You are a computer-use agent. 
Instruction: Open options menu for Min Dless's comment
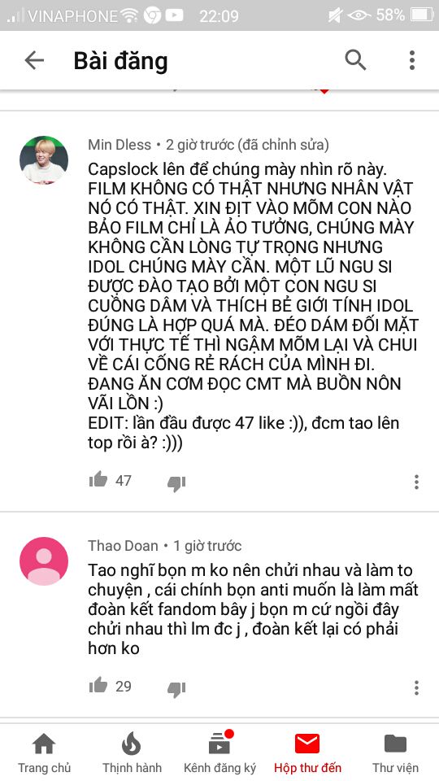tap(416, 482)
